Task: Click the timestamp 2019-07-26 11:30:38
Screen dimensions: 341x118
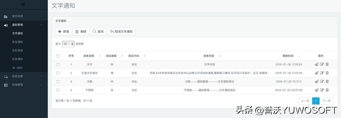Action: coord(289,73)
